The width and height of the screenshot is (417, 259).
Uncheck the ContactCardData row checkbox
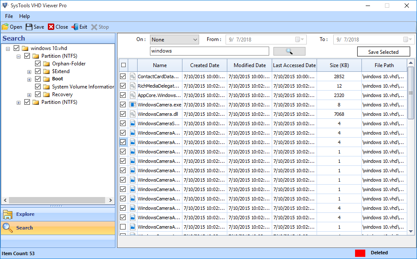point(123,77)
